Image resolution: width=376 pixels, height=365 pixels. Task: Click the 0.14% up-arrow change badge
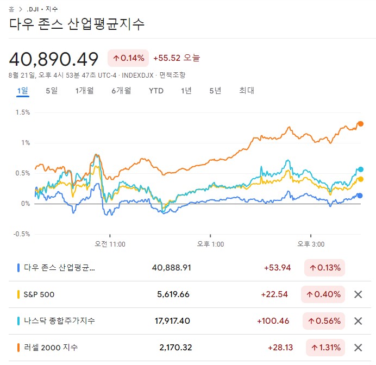pyautogui.click(x=128, y=58)
